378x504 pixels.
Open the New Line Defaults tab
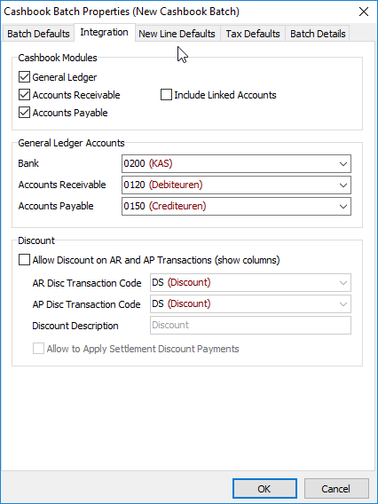click(x=177, y=34)
